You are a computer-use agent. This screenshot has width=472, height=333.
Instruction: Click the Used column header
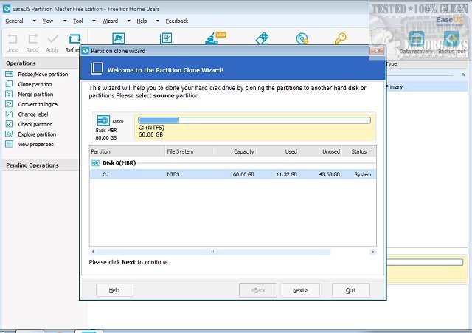pos(277,151)
